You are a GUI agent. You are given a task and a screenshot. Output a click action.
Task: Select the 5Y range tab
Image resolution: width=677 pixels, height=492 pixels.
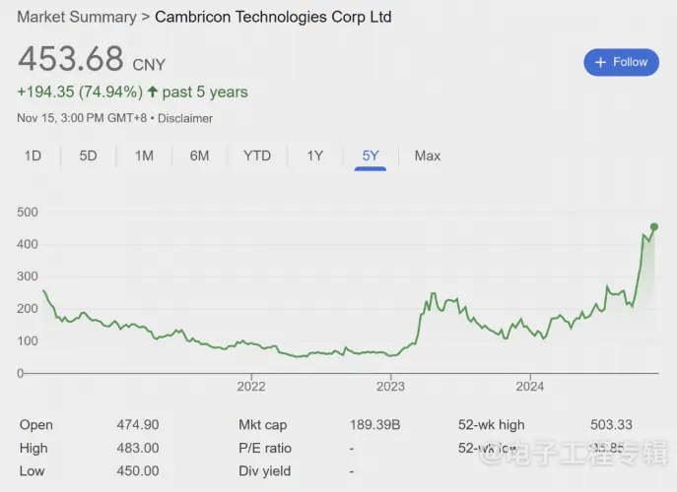pyautogui.click(x=371, y=155)
